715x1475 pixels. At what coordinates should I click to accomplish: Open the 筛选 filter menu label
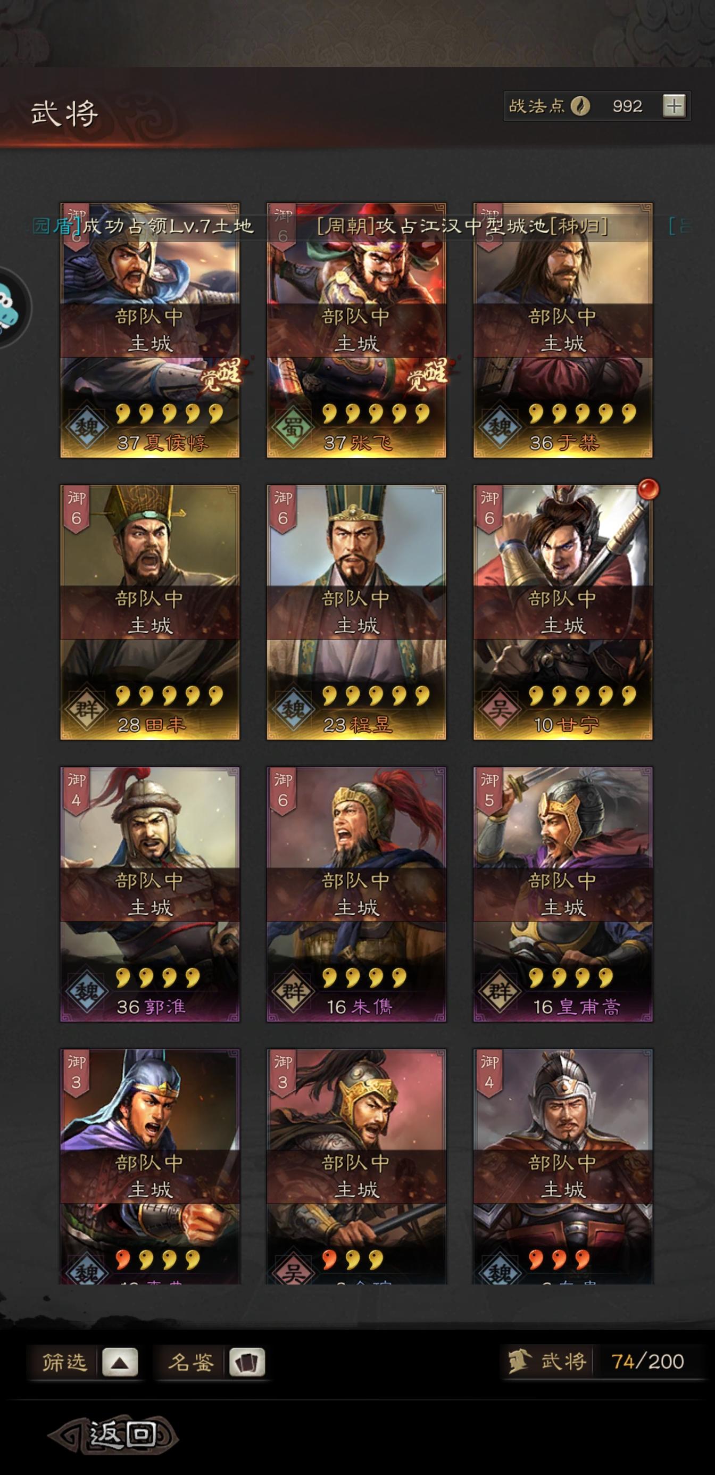point(63,1362)
